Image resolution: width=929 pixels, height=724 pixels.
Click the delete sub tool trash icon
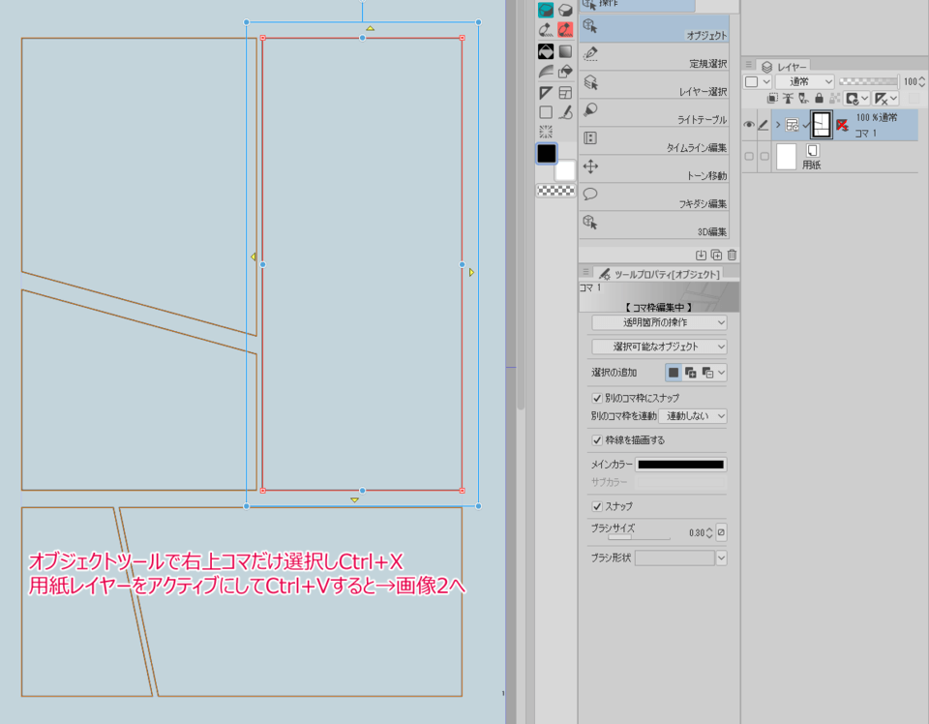point(732,255)
